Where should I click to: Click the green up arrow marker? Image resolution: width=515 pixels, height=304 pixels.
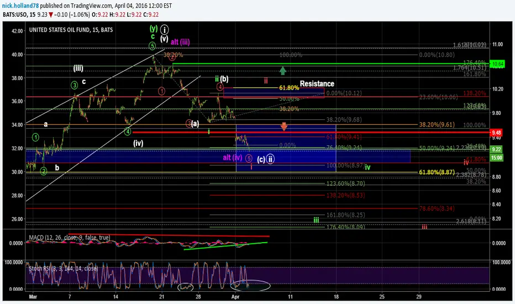click(283, 70)
